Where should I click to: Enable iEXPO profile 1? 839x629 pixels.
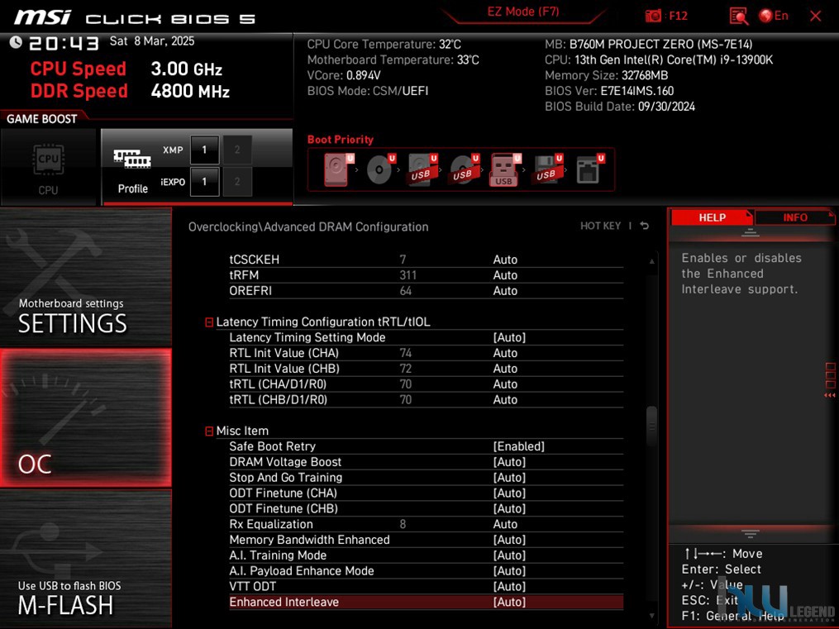tap(204, 181)
